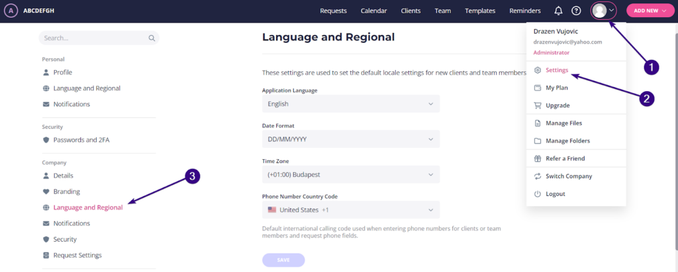Image resolution: width=678 pixels, height=272 pixels.
Task: Click the Upgrade cart icon
Action: [x=538, y=106]
